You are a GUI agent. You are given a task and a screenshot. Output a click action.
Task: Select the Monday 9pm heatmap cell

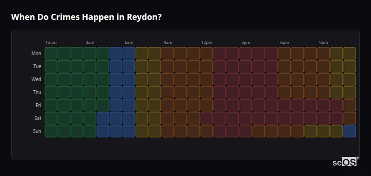point(323,53)
